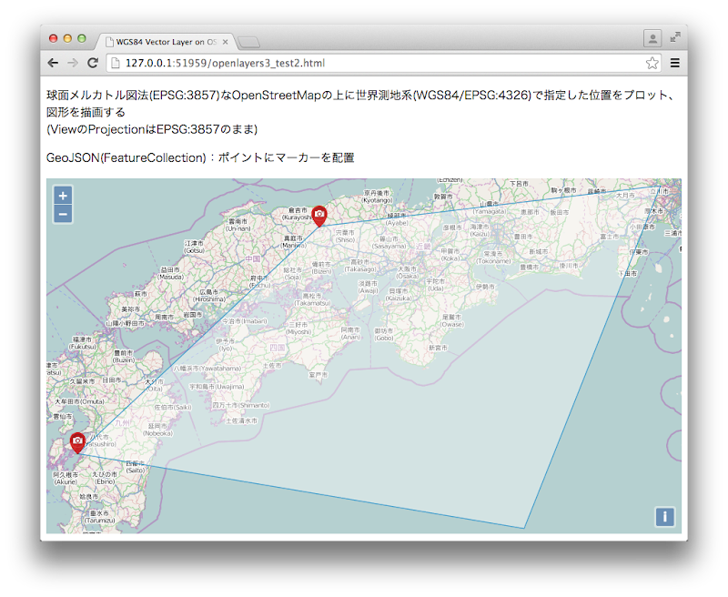Open the Chrome hamburger menu
This screenshot has height=597, width=728.
point(673,63)
